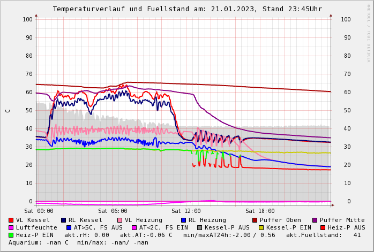Select the magenta Luftfeuchte legend swatch
The width and height of the screenshot is (374, 252).
click(x=11, y=227)
